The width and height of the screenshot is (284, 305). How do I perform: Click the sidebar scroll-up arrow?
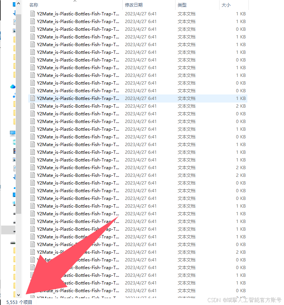pyautogui.click(x=18, y=4)
